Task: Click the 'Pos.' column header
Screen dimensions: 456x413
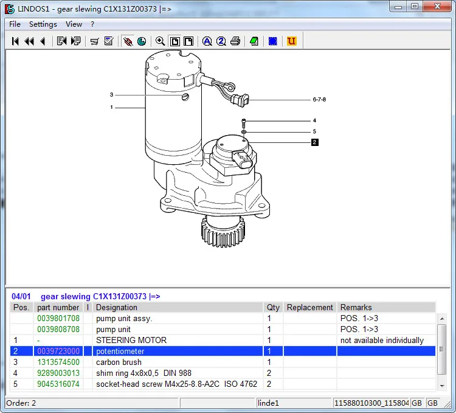Action: [x=21, y=307]
